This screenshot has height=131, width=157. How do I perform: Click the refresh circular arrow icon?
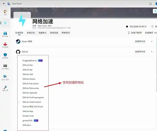click(x=152, y=27)
